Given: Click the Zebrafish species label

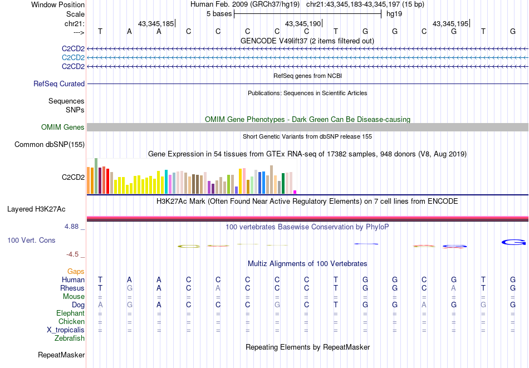Looking at the screenshot, I should point(70,338).
